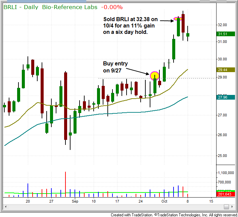Screen dimensions: 238x217
Task: Click the 29.00 price axis label
Action: pos(222,77)
